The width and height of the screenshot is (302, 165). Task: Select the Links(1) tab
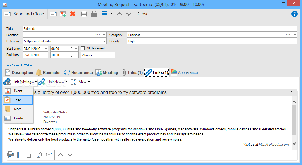(x=157, y=73)
